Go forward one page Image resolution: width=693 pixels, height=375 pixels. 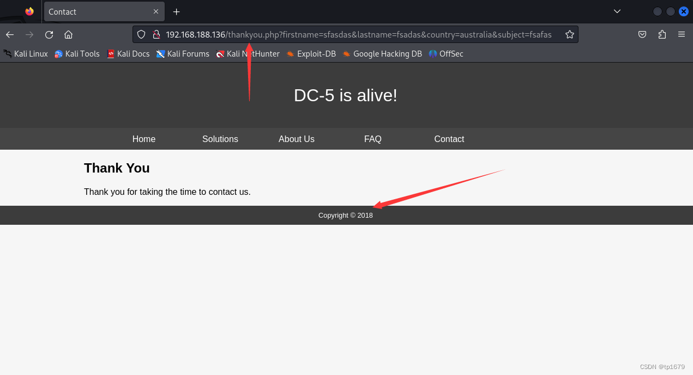pos(29,35)
